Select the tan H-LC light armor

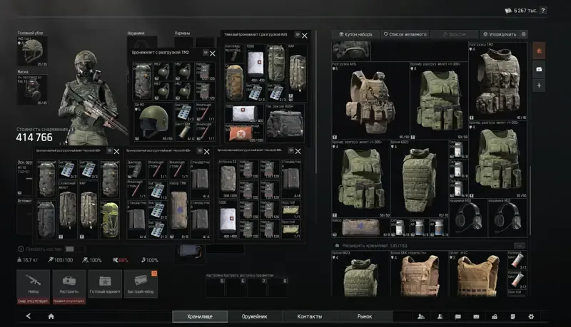coord(477,274)
